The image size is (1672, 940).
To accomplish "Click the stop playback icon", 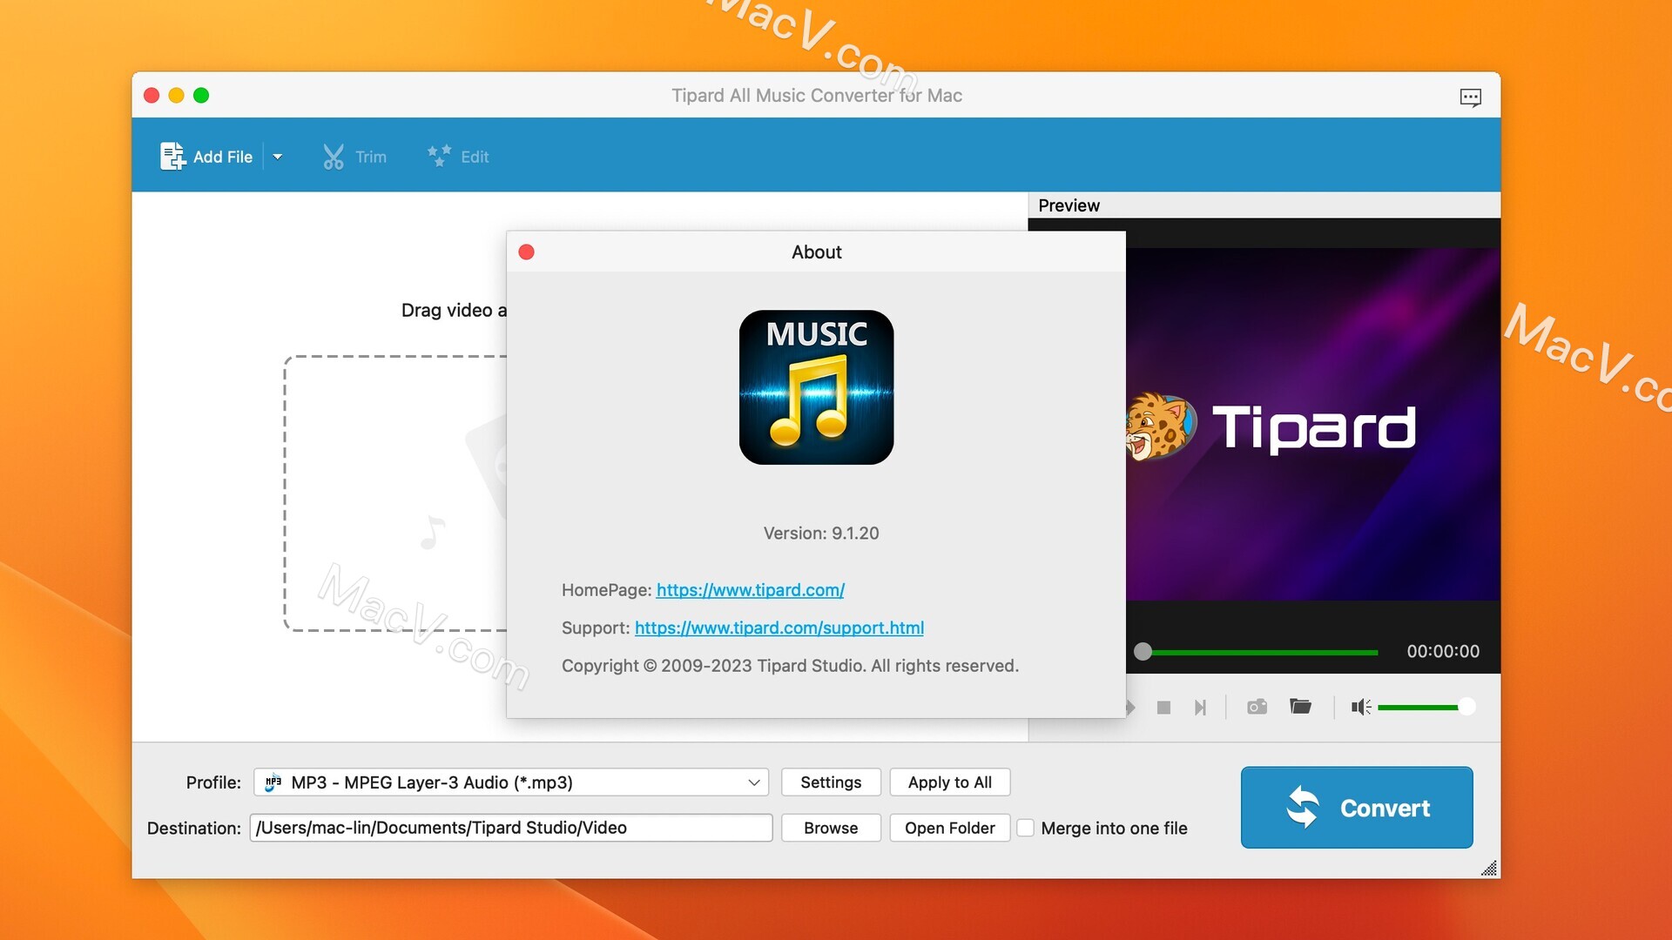I will (1163, 706).
